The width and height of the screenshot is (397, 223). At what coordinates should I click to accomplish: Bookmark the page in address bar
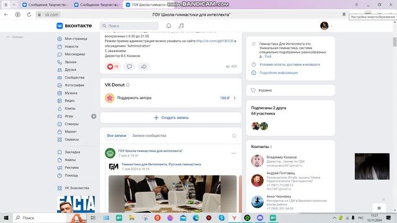coord(344,14)
